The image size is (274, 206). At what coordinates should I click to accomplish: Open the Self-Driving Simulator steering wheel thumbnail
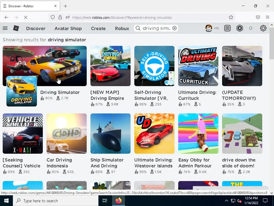click(x=154, y=66)
